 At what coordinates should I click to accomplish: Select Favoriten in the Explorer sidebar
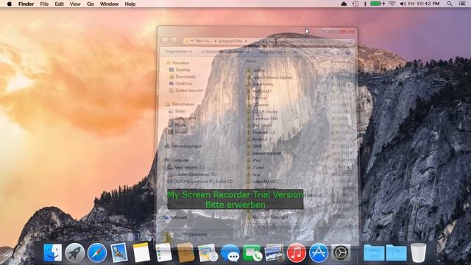(180, 63)
